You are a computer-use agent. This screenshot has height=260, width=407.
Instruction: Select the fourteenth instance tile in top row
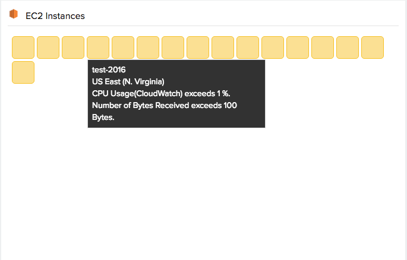click(348, 47)
